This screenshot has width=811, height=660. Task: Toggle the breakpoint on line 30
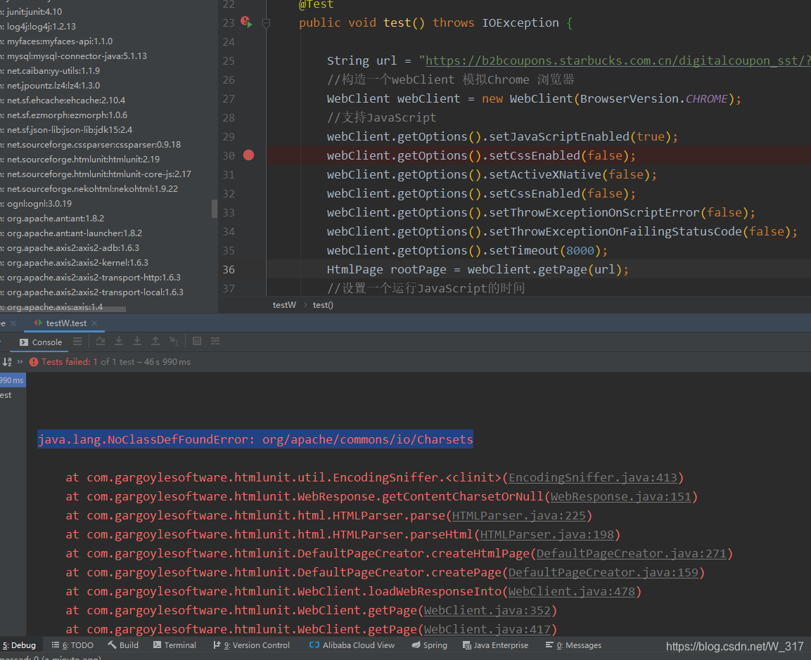point(248,155)
